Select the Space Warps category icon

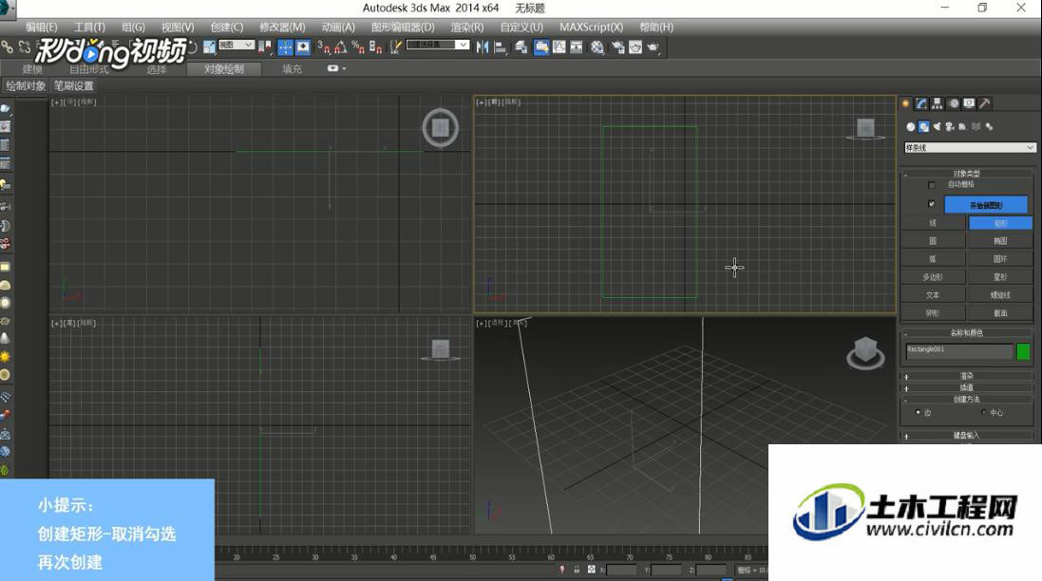coord(976,126)
